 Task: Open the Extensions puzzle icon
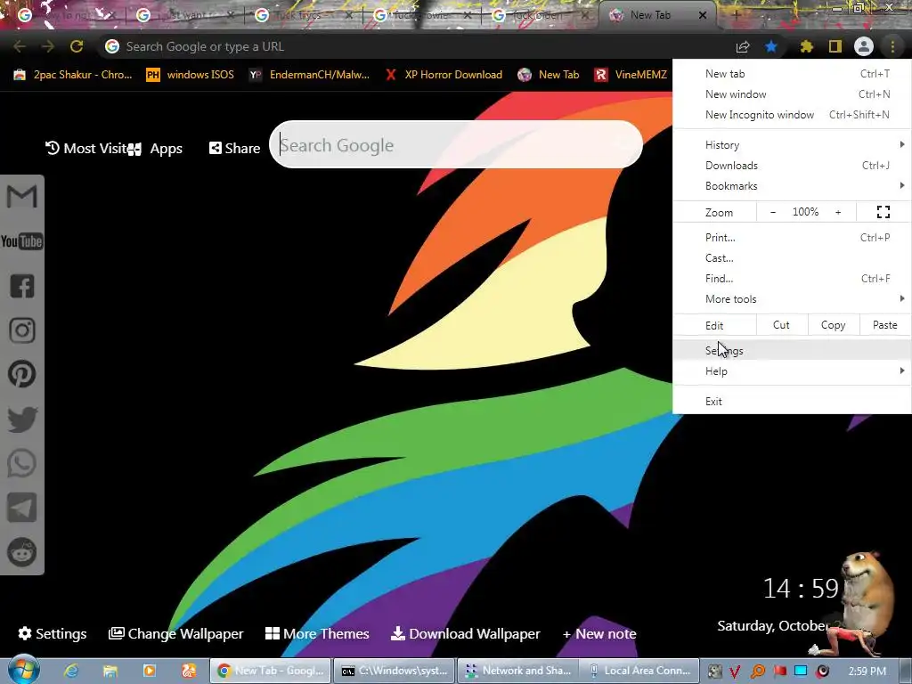(807, 46)
